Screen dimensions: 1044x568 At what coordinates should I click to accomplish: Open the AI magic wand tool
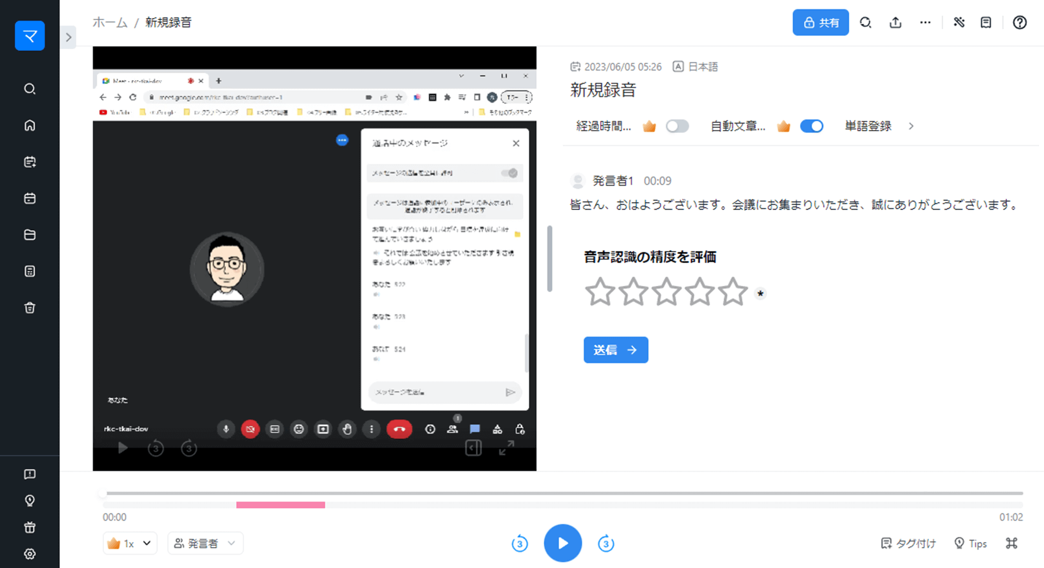tap(959, 22)
